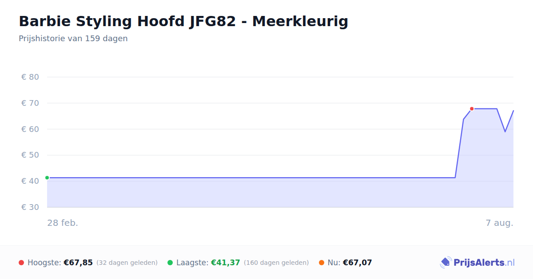Click the PrijsAlerts price tag logo icon
Image resolution: width=533 pixels, height=279 pixels.
[x=446, y=263]
